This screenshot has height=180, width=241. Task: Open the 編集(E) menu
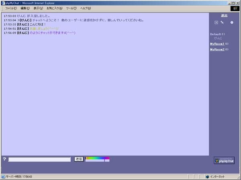pos(25,8)
